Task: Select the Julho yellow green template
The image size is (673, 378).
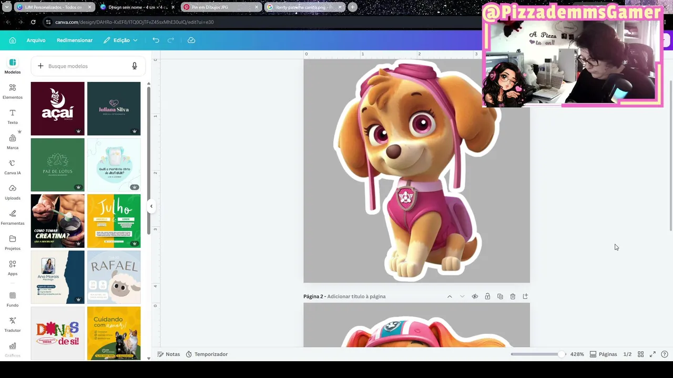Action: pyautogui.click(x=114, y=221)
